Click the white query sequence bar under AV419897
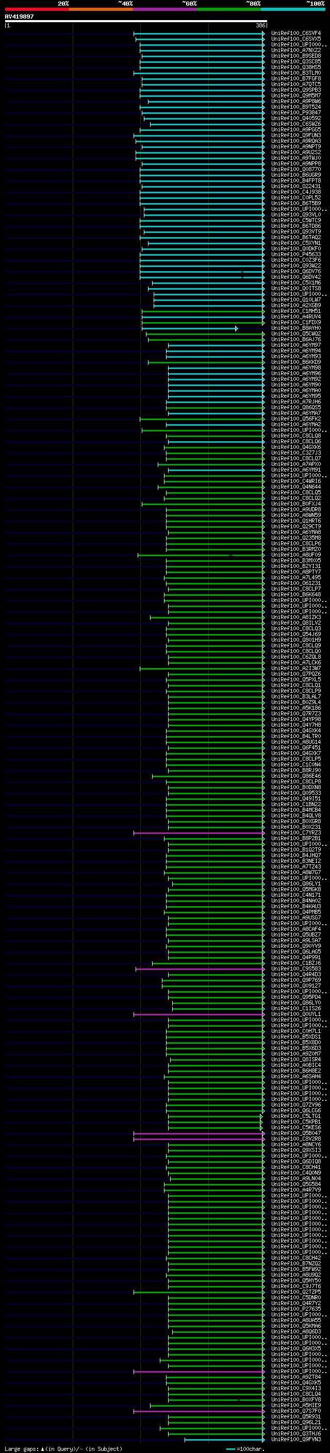The width and height of the screenshot is (330, 1453). click(x=136, y=21)
